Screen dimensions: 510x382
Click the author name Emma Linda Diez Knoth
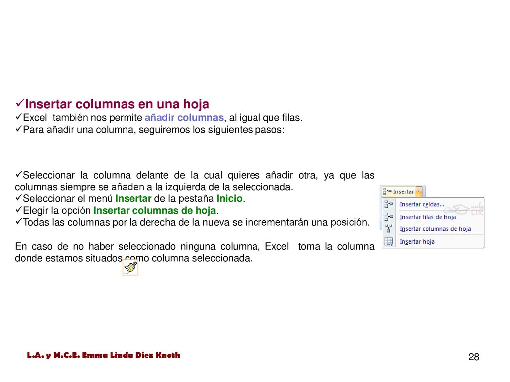point(131,355)
